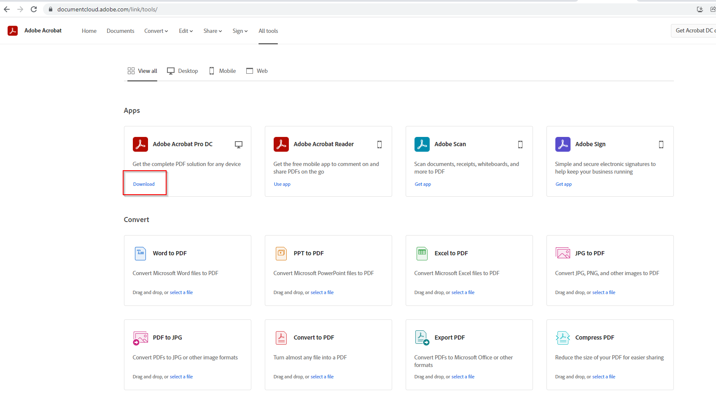Select the All tools menu item
716x399 pixels.
(x=268, y=31)
